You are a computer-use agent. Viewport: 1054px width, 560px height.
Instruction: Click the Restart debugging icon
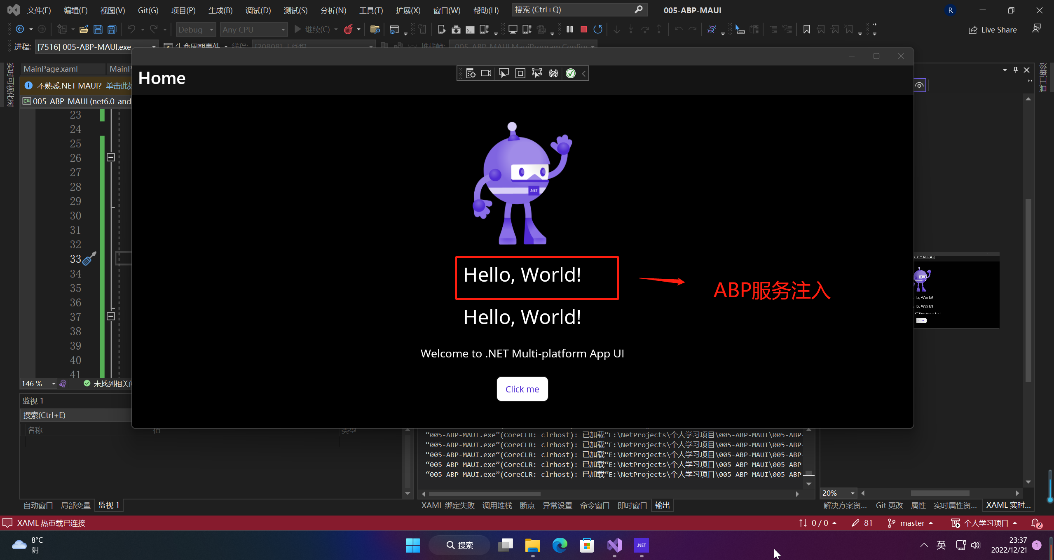[598, 29]
